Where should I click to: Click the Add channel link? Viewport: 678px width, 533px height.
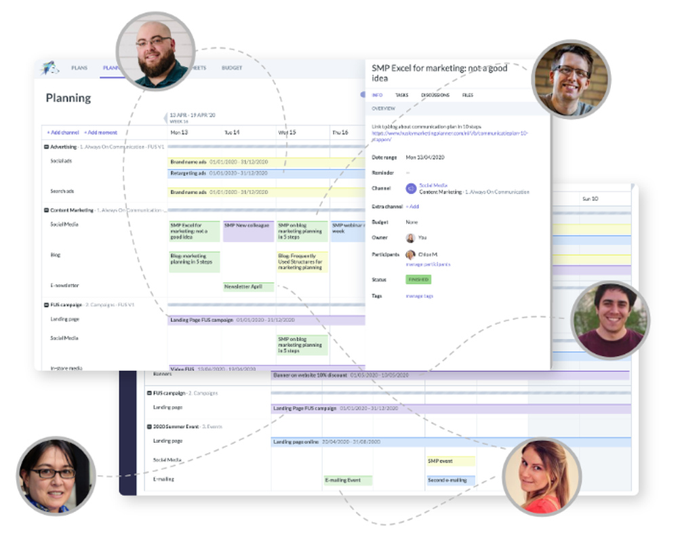(62, 132)
